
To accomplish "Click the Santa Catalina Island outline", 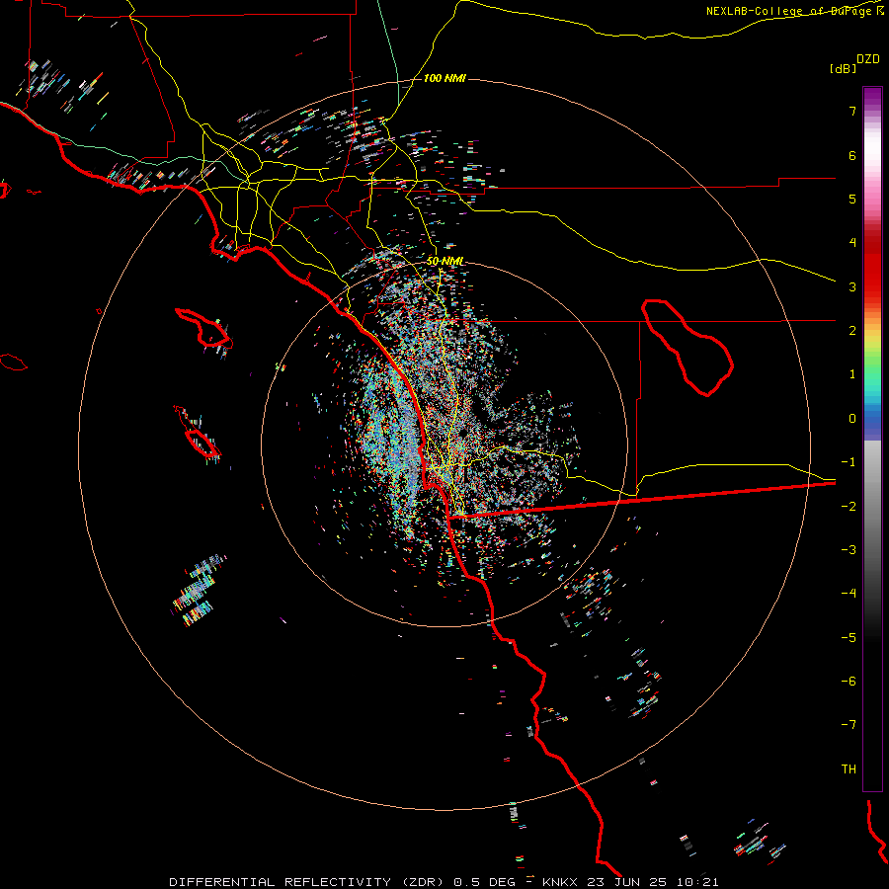I will point(203,328).
